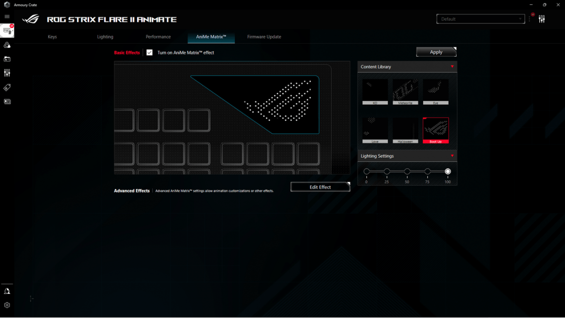Open the equalizer icon in the title bar
The height and width of the screenshot is (318, 565).
point(541,18)
